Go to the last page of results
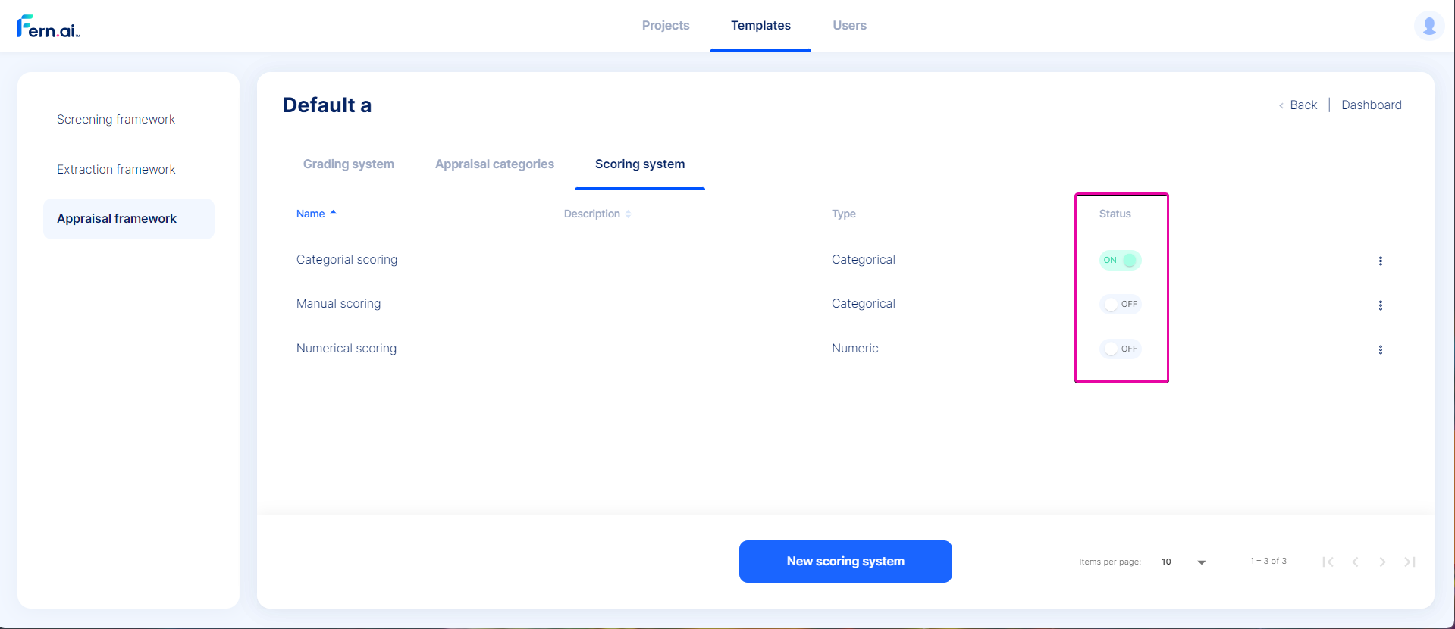 pyautogui.click(x=1410, y=562)
